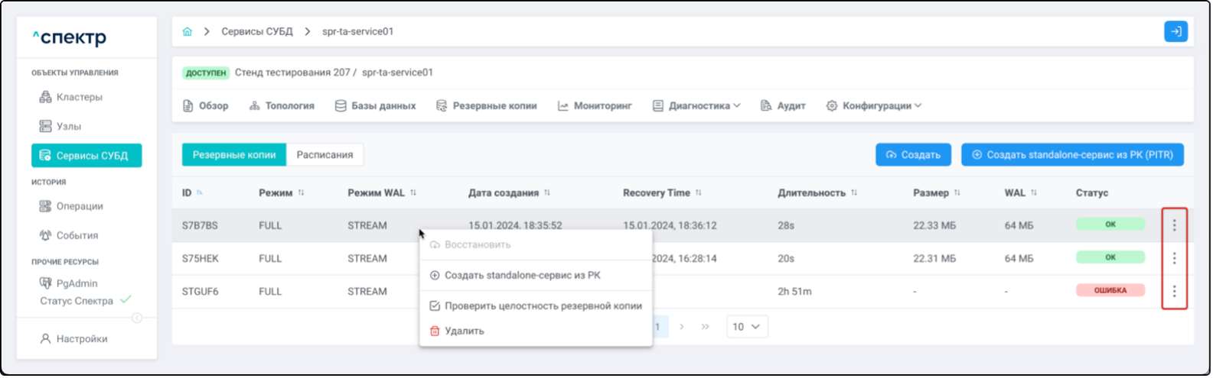1213x378 pixels.
Task: Click Создать standalone-сервис из РК (PITR) button
Action: point(1072,155)
